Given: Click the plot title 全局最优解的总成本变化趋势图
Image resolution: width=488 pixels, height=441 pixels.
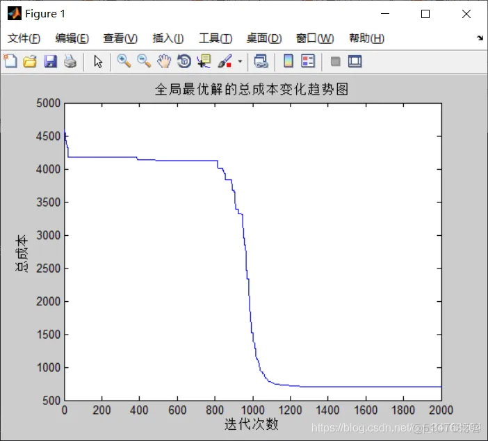Looking at the screenshot, I should coord(252,89).
